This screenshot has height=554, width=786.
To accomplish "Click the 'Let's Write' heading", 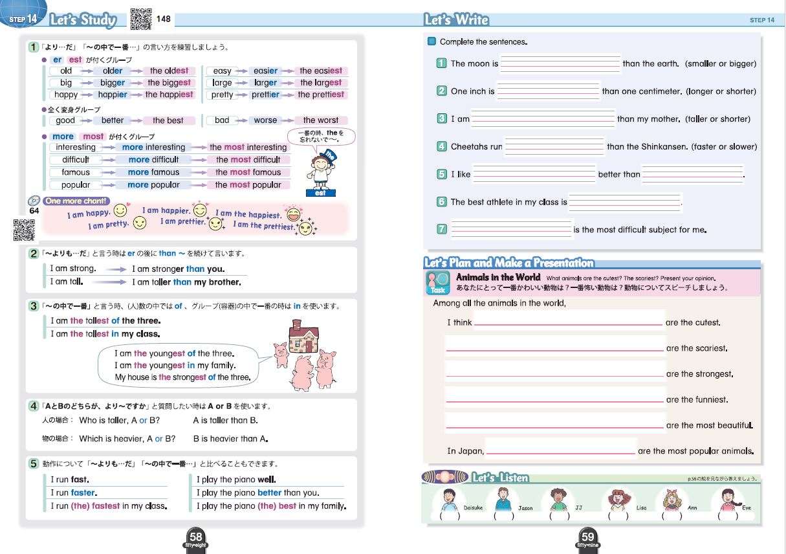I will pyautogui.click(x=457, y=20).
